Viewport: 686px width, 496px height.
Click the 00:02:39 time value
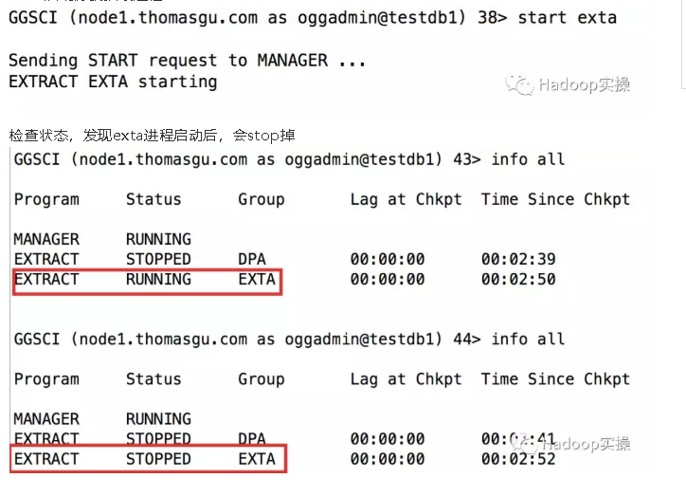pyautogui.click(x=517, y=259)
